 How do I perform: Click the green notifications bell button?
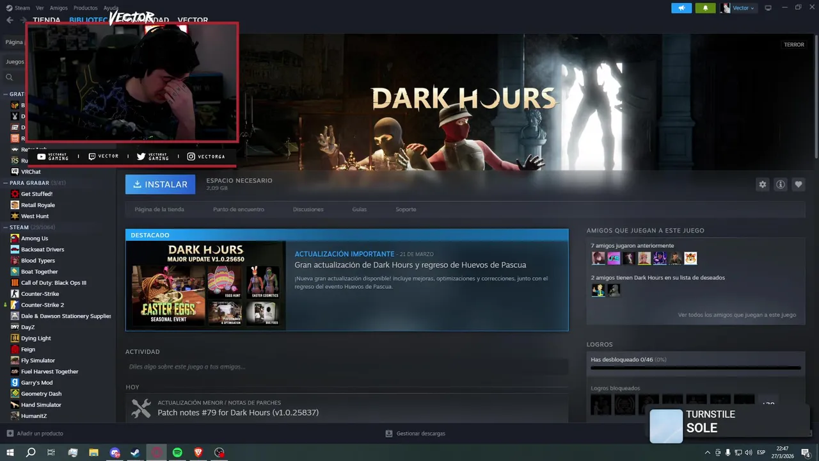pos(705,8)
